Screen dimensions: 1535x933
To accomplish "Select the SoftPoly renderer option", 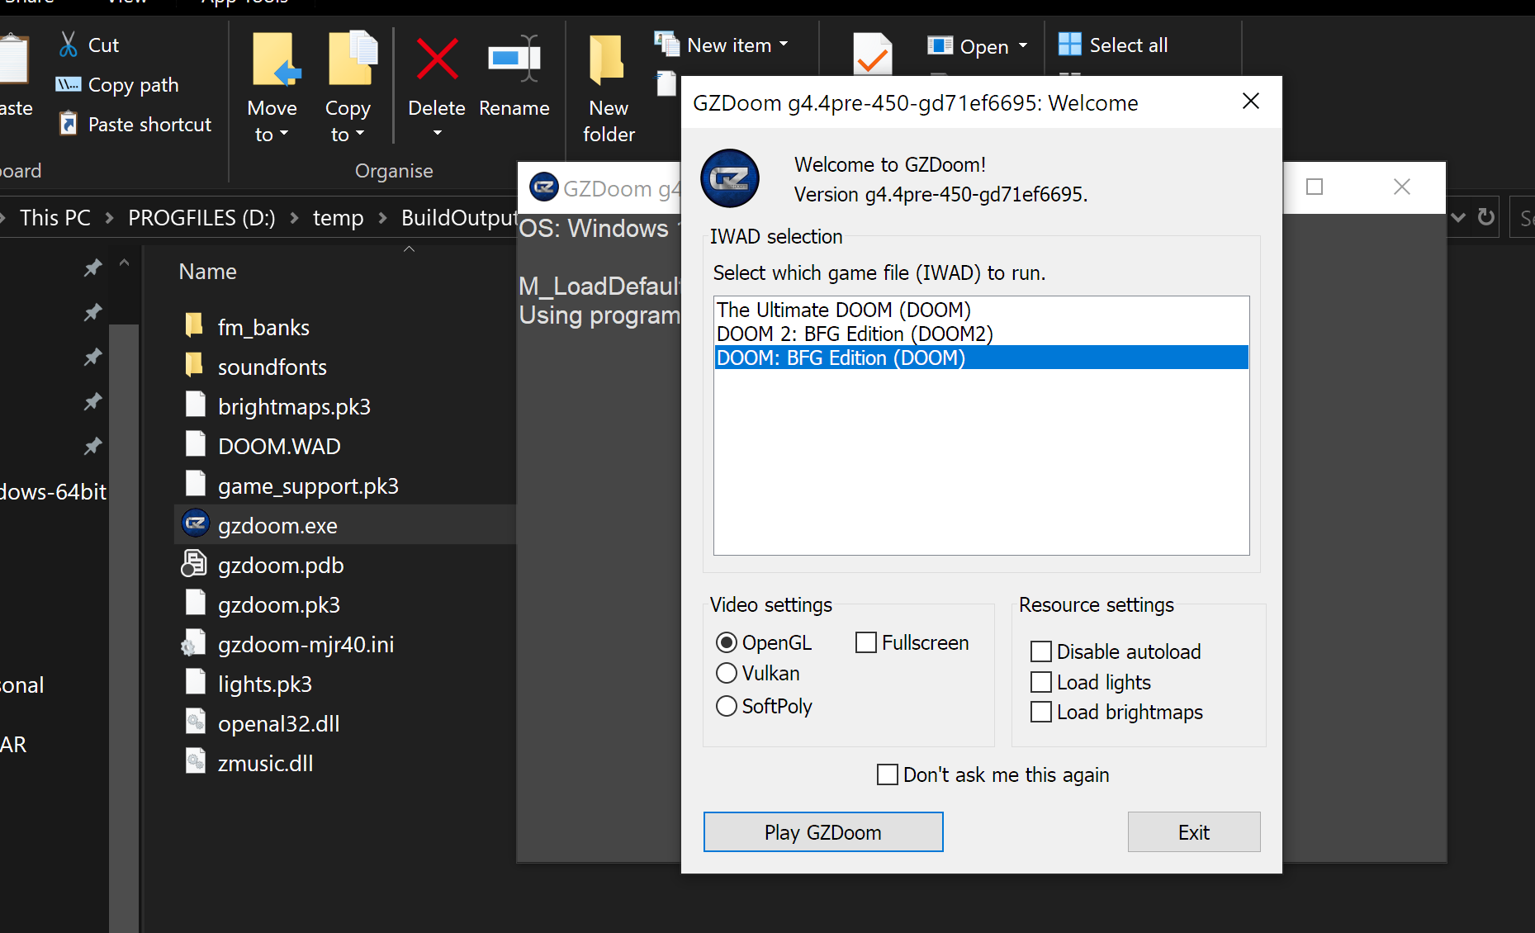I will [x=727, y=706].
